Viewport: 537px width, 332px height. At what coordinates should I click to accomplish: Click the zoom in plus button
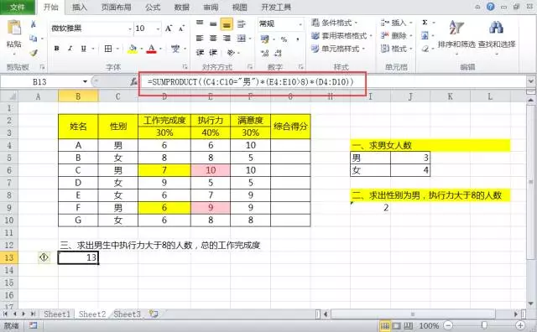click(520, 325)
